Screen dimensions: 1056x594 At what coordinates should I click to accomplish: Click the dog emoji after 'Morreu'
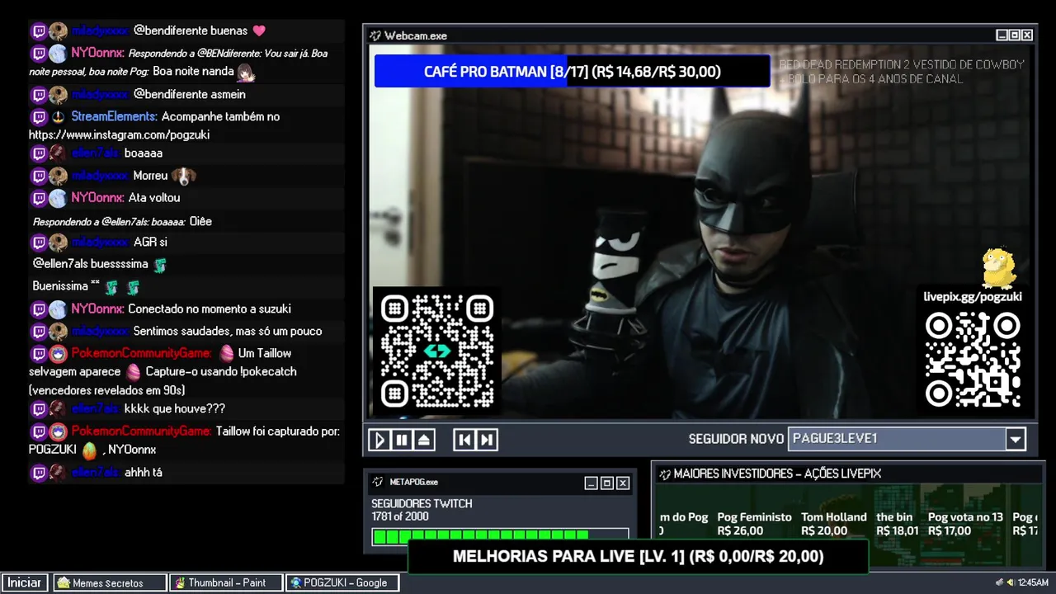184,176
